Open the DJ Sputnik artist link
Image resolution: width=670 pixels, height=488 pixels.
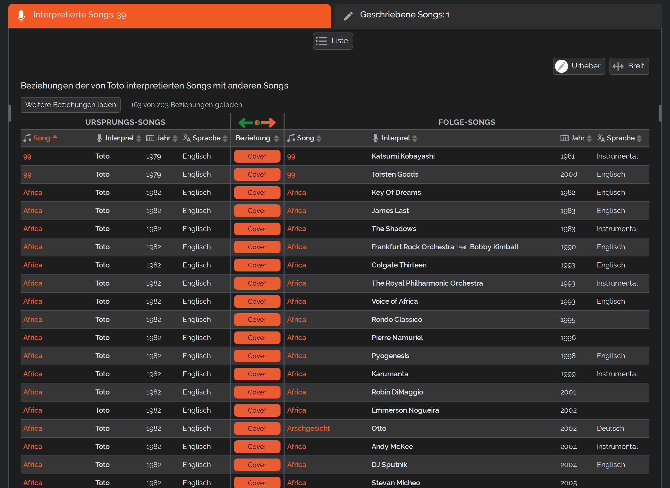[389, 465]
